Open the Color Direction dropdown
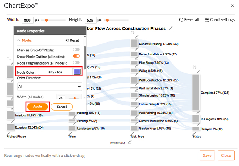This screenshot has width=239, height=166. pos(50,87)
